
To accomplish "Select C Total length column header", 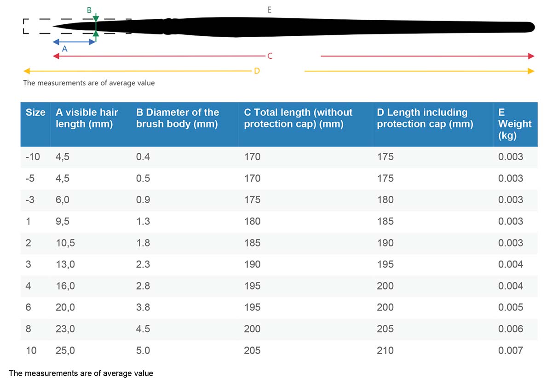I will click(x=298, y=118).
